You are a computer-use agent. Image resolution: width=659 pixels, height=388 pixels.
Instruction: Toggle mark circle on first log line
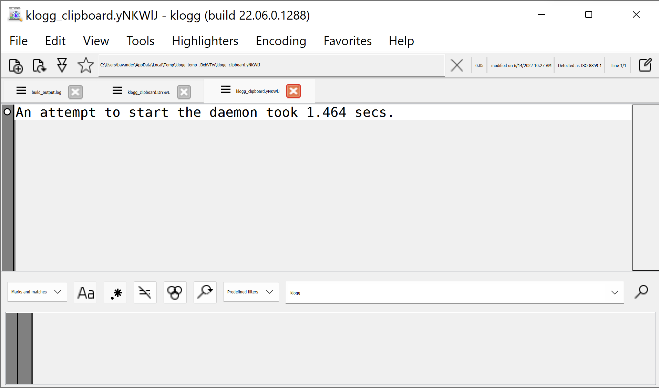tap(7, 112)
